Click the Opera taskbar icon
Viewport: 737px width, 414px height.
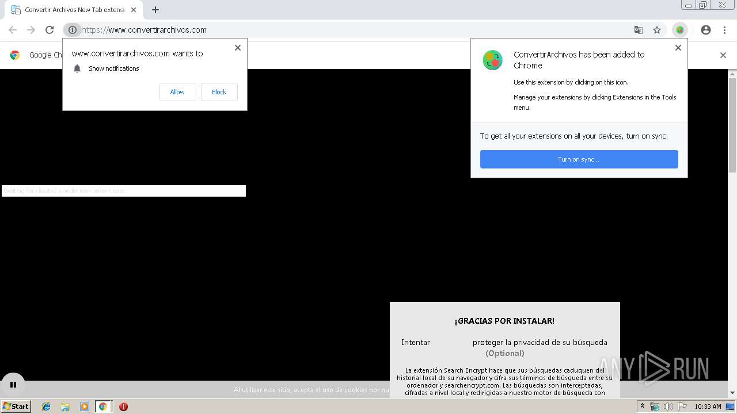pos(123,407)
